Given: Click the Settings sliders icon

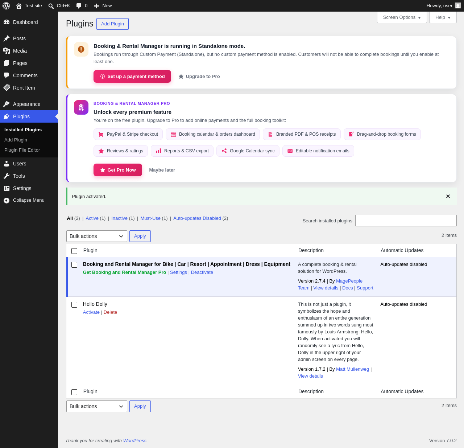Looking at the screenshot, I should click(7, 188).
